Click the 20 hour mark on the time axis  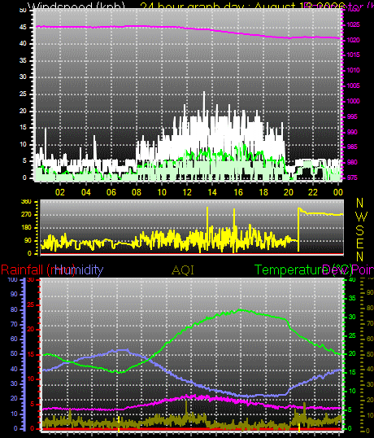tap(289, 192)
